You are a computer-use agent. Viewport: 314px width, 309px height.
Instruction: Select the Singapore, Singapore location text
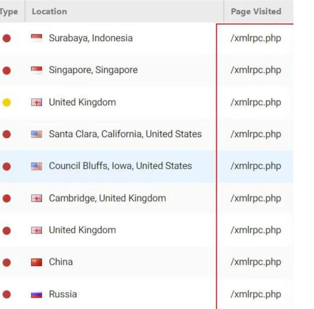[93, 70]
